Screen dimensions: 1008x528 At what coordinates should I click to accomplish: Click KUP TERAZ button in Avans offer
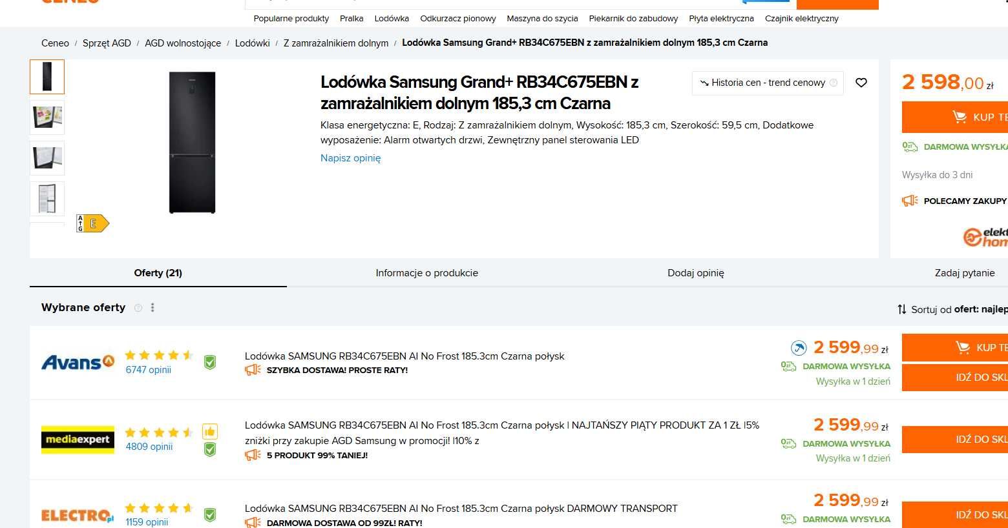point(955,347)
